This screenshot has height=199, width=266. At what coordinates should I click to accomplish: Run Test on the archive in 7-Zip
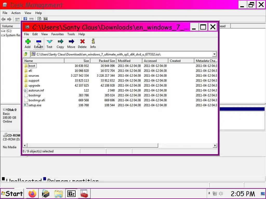(49, 44)
